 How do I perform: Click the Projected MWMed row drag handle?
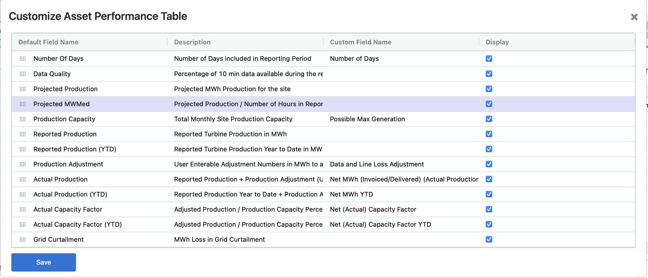[23, 104]
